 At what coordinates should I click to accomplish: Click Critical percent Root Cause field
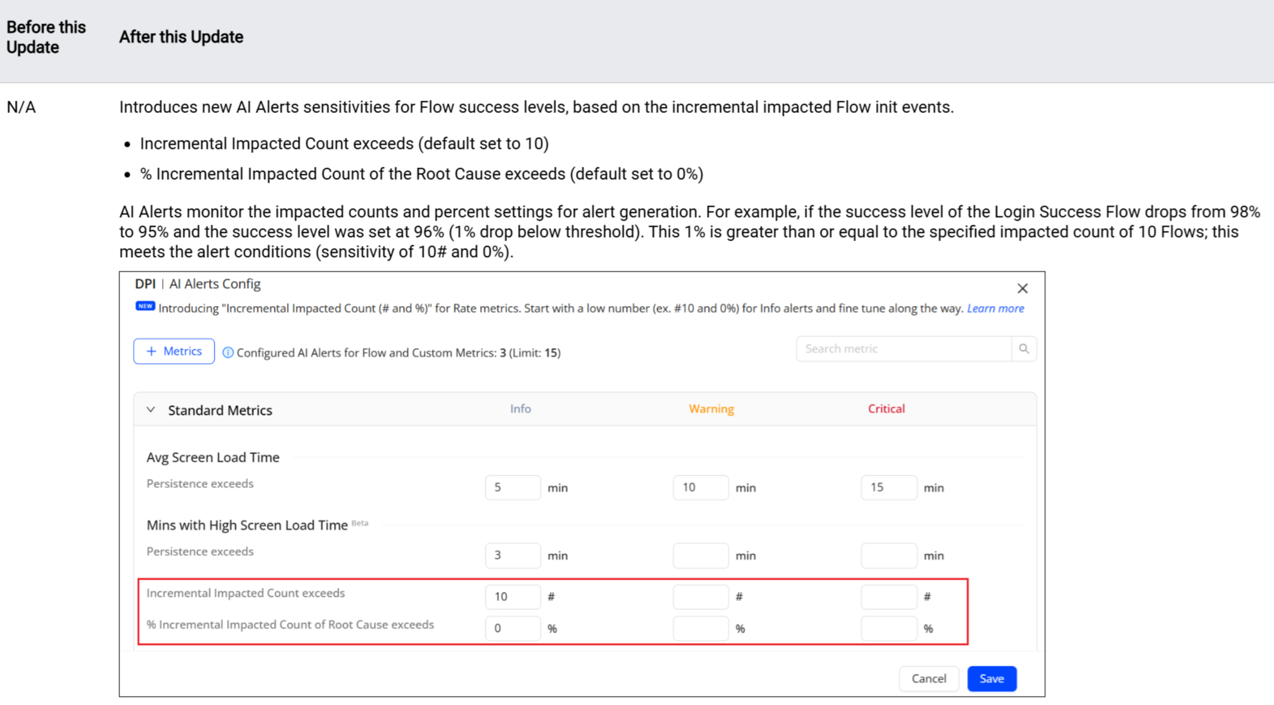coord(888,629)
